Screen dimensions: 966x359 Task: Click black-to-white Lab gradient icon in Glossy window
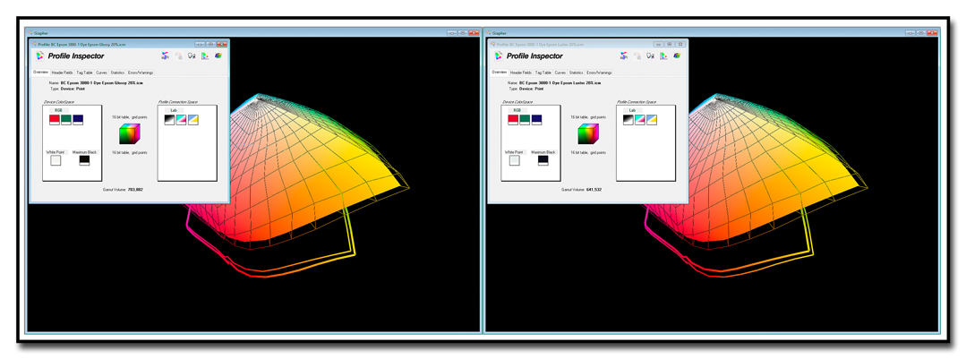click(x=169, y=120)
